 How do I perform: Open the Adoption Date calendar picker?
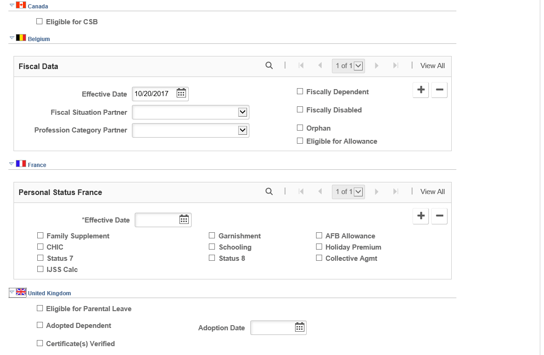point(299,327)
